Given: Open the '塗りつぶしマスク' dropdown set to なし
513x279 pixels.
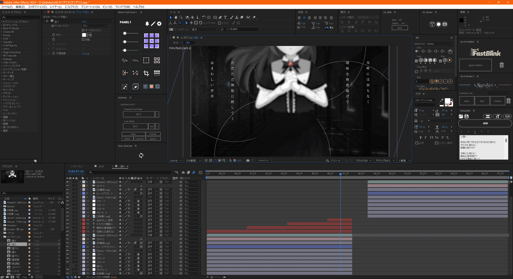Looking at the screenshot, I should coord(96,26).
